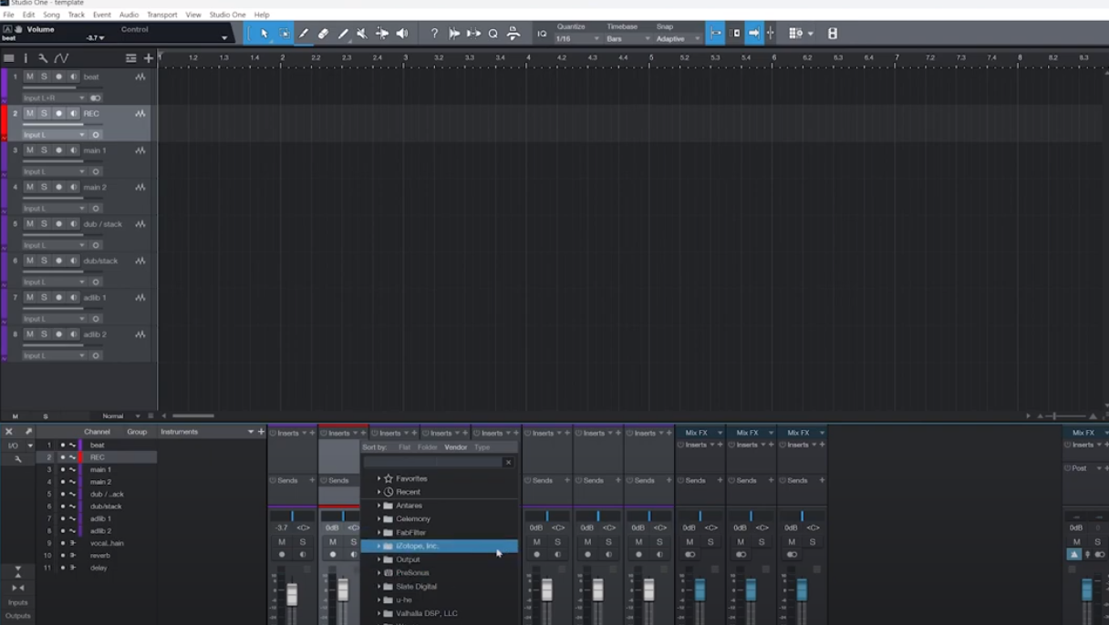Click the Add Tracks plus icon

click(149, 58)
